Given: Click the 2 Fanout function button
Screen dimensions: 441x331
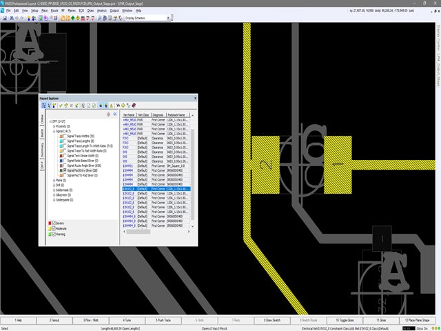Looking at the screenshot, I should (54, 321).
